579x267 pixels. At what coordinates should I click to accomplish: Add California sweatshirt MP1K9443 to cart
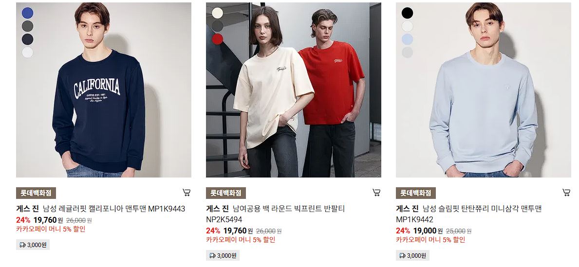[187, 192]
